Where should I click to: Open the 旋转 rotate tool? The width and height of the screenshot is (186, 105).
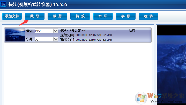tap(148, 16)
